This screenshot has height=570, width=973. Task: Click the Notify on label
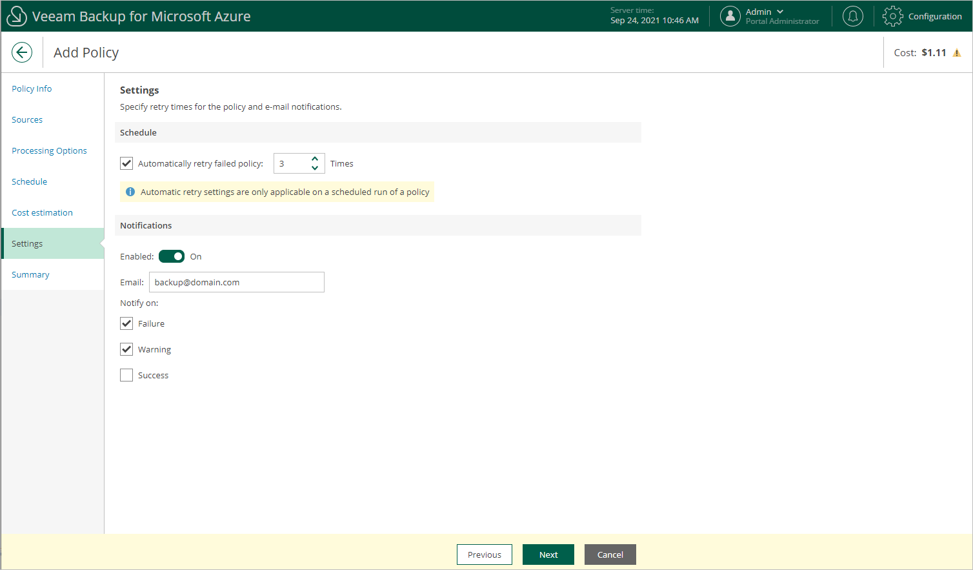coord(139,303)
